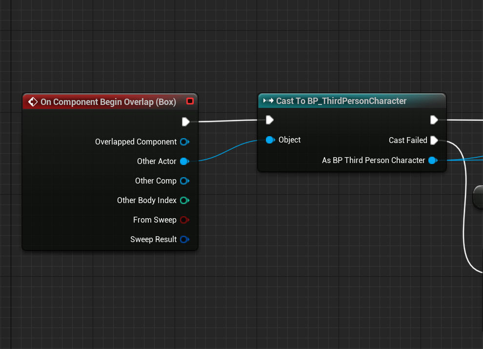Click the green Other Body Index pin
The height and width of the screenshot is (349, 483).
tap(184, 201)
